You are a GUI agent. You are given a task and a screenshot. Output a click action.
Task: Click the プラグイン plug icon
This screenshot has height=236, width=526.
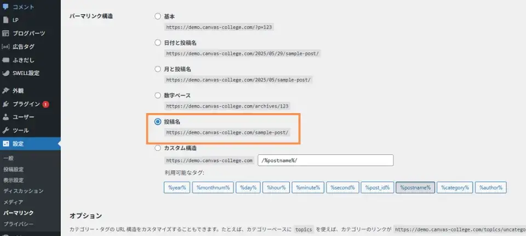tap(5, 104)
